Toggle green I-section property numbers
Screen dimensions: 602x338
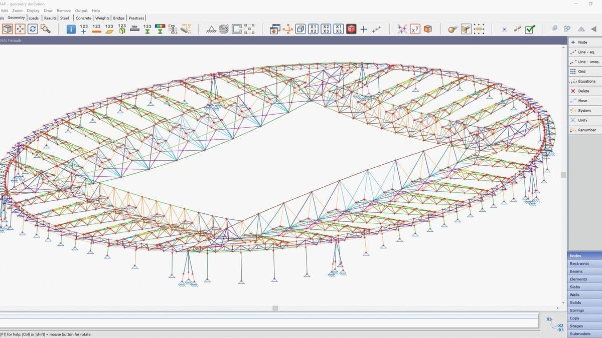(147, 29)
